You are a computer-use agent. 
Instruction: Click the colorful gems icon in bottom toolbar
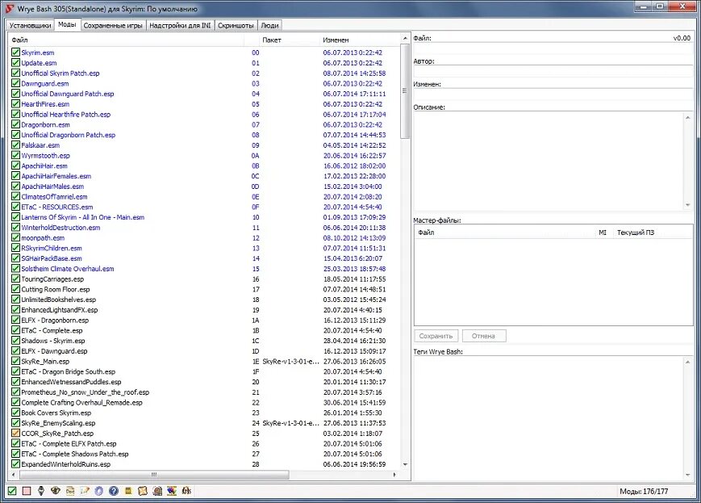[x=172, y=491]
